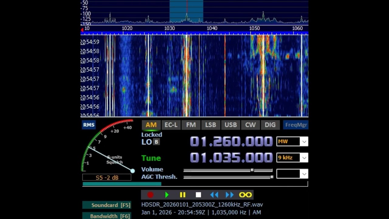
Task: Toggle the RMS meter mode
Action: tap(89, 125)
